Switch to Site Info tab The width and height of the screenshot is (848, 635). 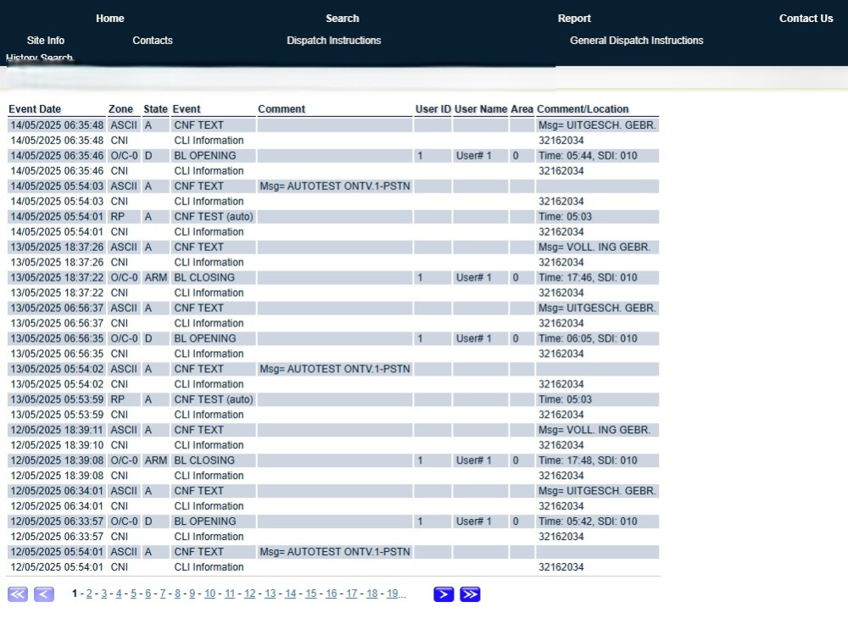(46, 41)
